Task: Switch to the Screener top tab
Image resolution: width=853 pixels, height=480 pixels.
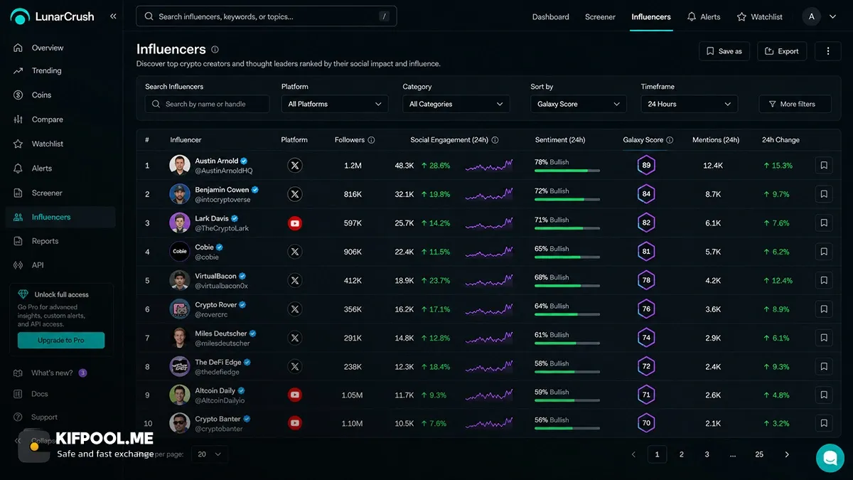Action: tap(600, 17)
